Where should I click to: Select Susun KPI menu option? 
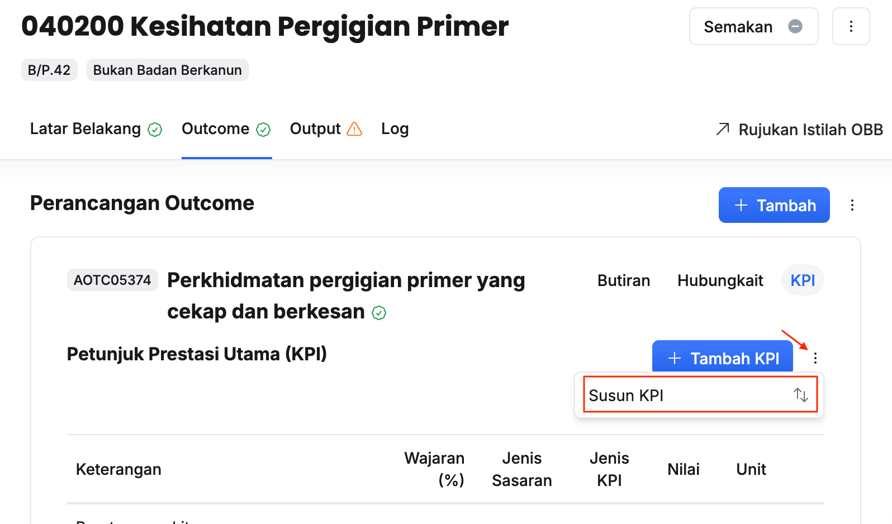(x=626, y=396)
